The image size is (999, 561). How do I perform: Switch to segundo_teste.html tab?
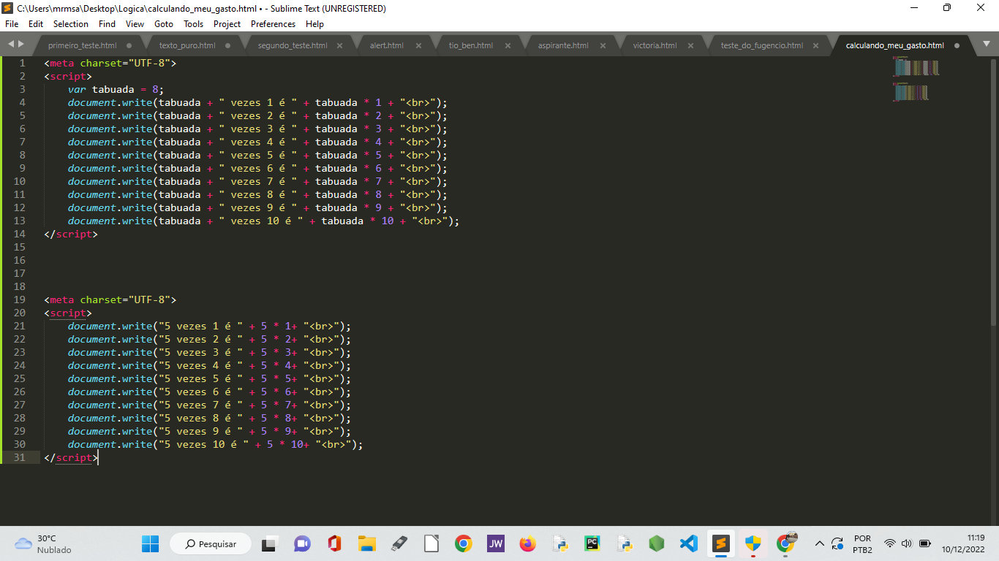point(293,45)
